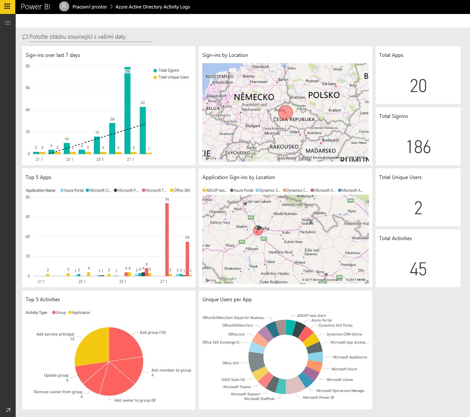Viewport: 470px width, 417px height.
Task: Click the Microsoft Teams donut label
Action: 237,387
